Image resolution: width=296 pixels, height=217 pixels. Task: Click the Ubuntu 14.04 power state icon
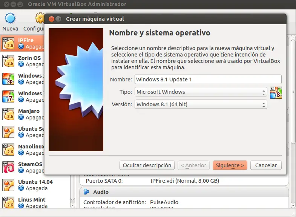[x=21, y=188]
